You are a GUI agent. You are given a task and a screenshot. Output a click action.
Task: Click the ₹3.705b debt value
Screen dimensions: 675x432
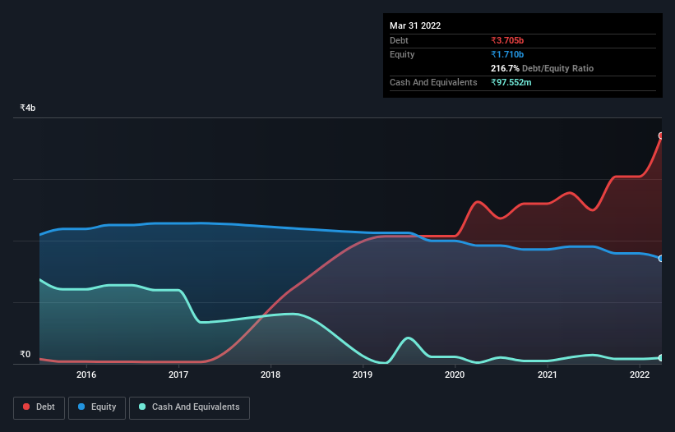click(507, 40)
